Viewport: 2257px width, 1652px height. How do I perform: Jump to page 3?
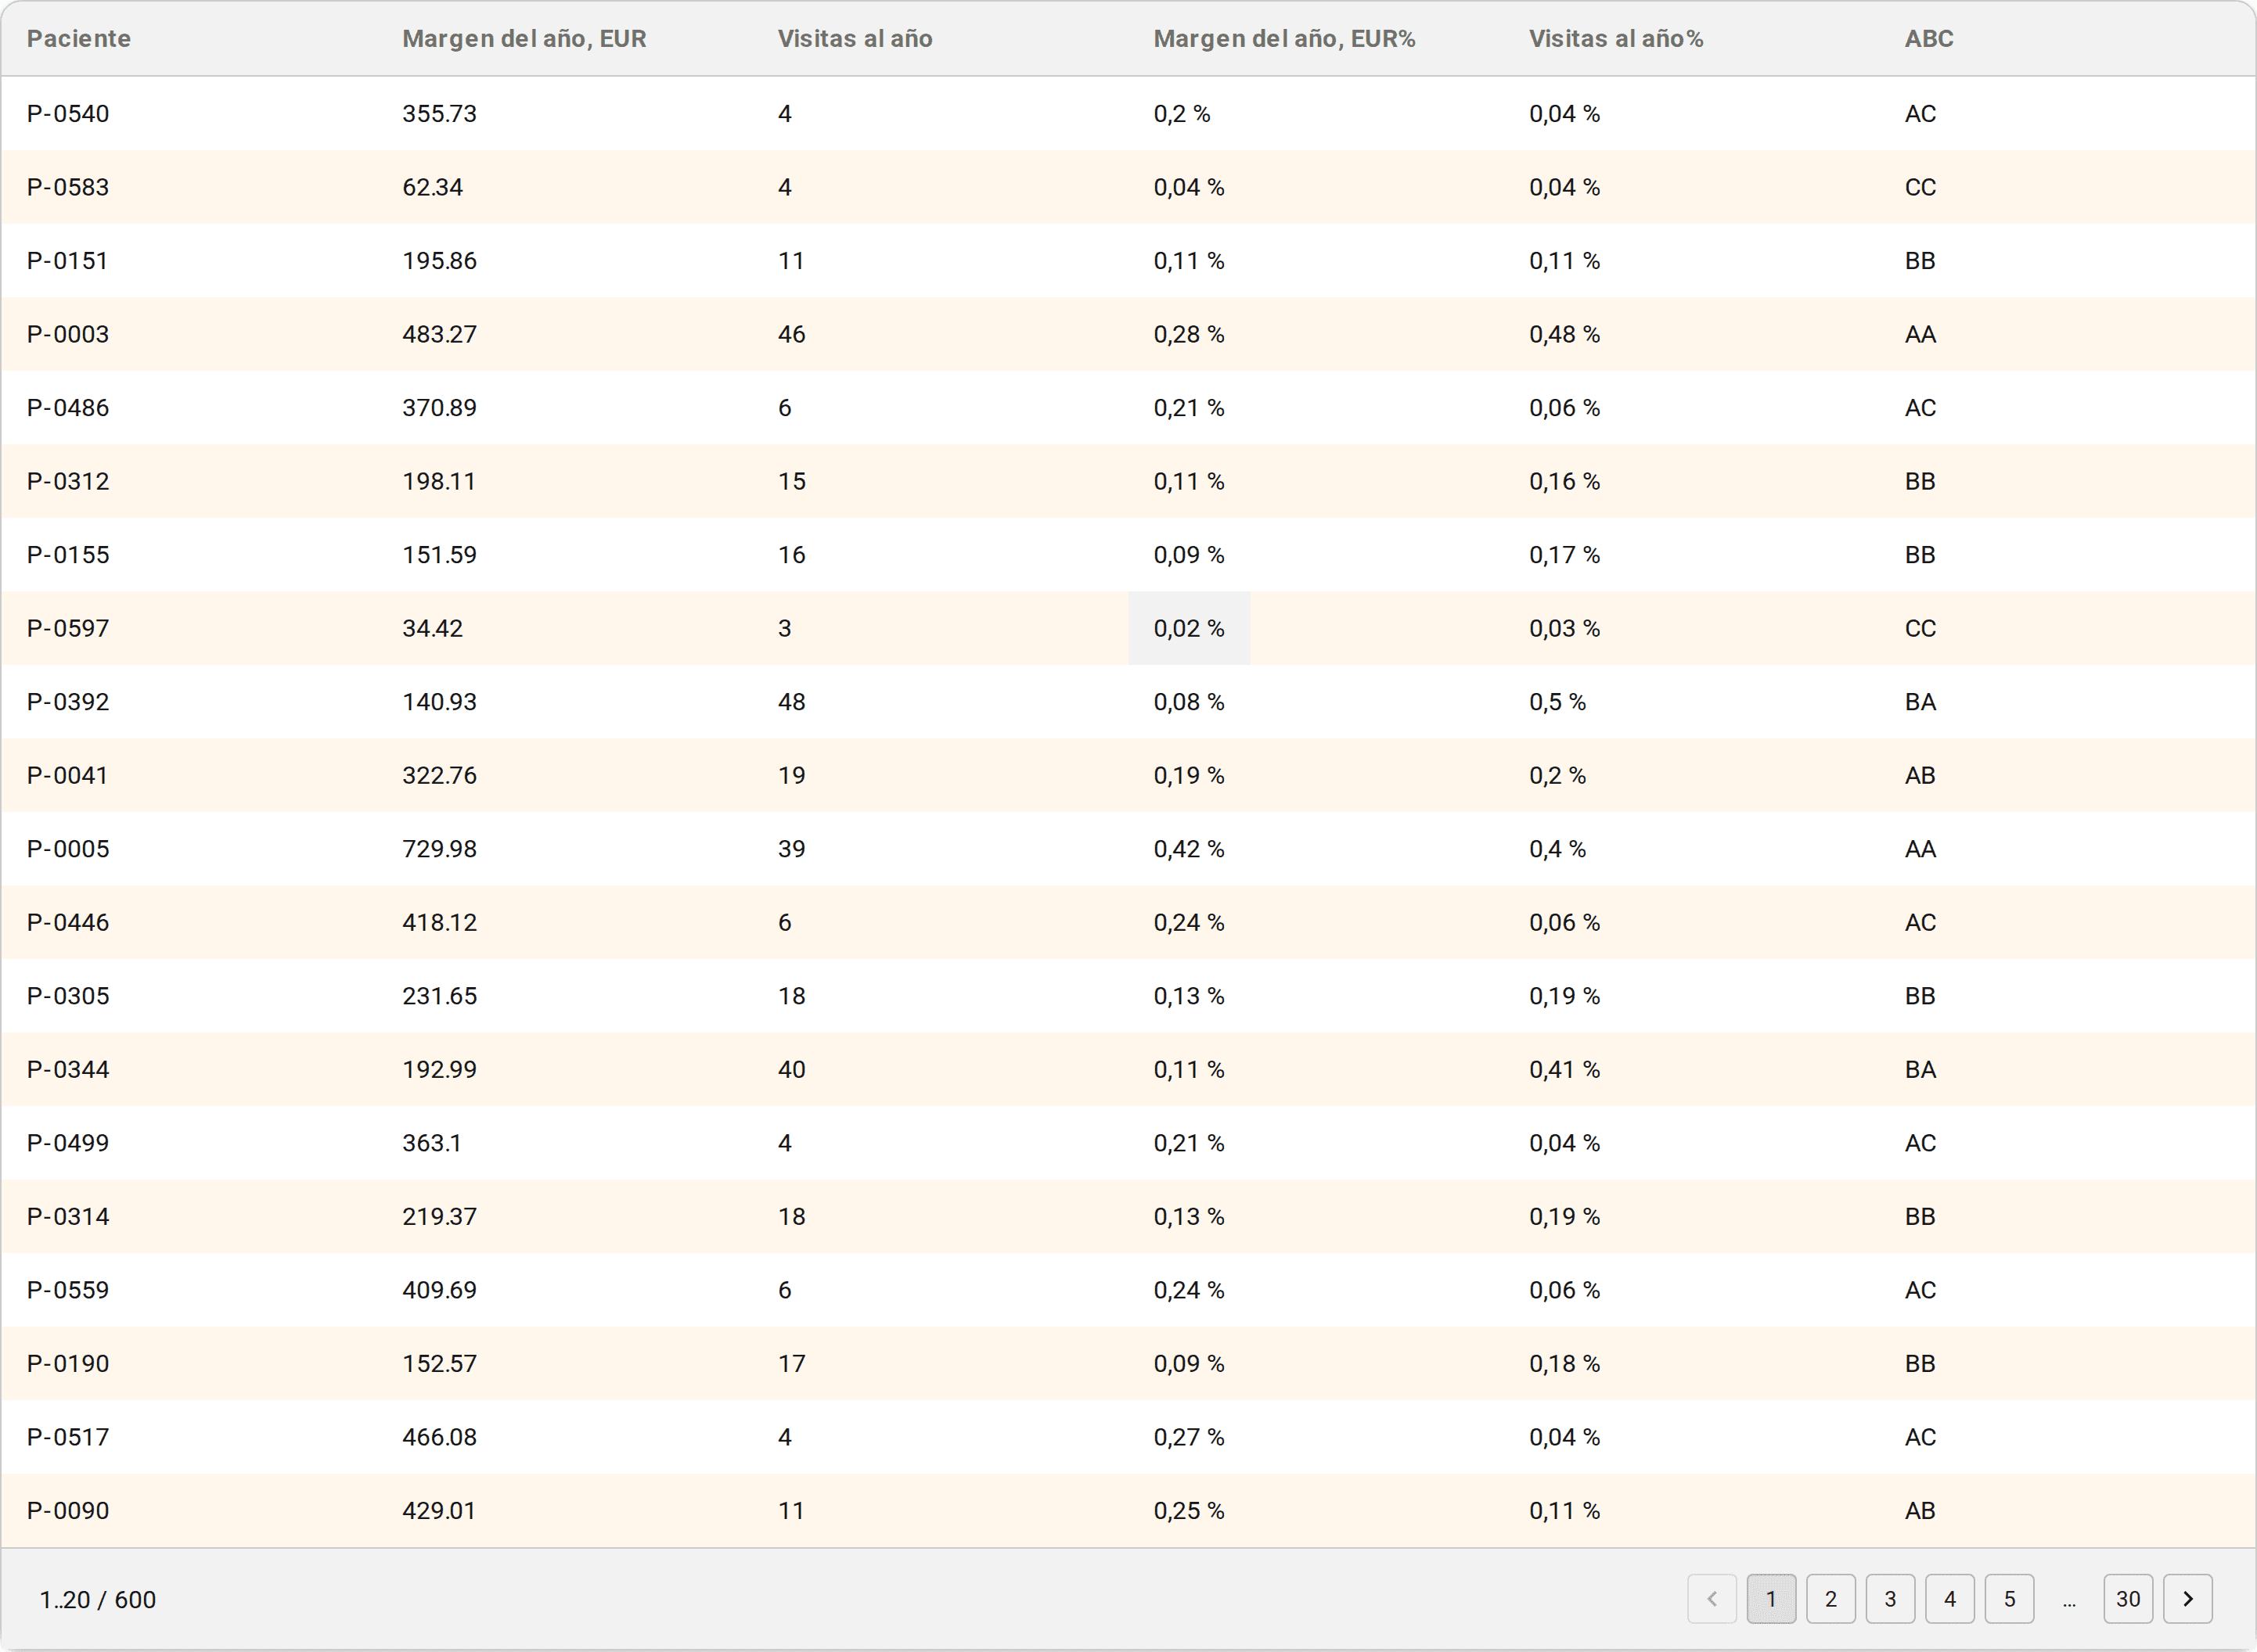point(1890,1599)
